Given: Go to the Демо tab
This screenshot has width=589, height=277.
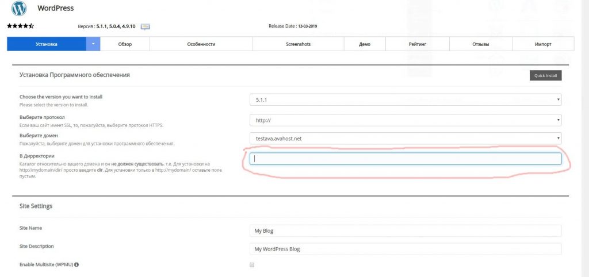Looking at the screenshot, I should pos(365,44).
